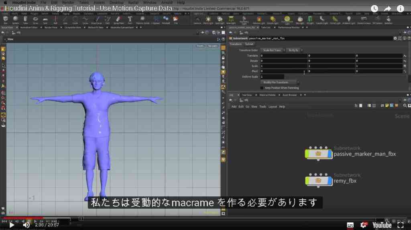Switch to the Material Palette tab
Viewport: 411px width, 230px height.
tap(267, 95)
